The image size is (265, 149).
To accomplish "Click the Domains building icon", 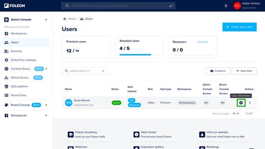I will click(6, 51).
